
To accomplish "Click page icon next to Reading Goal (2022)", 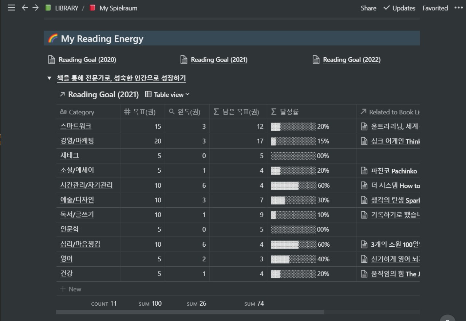I will pos(316,60).
